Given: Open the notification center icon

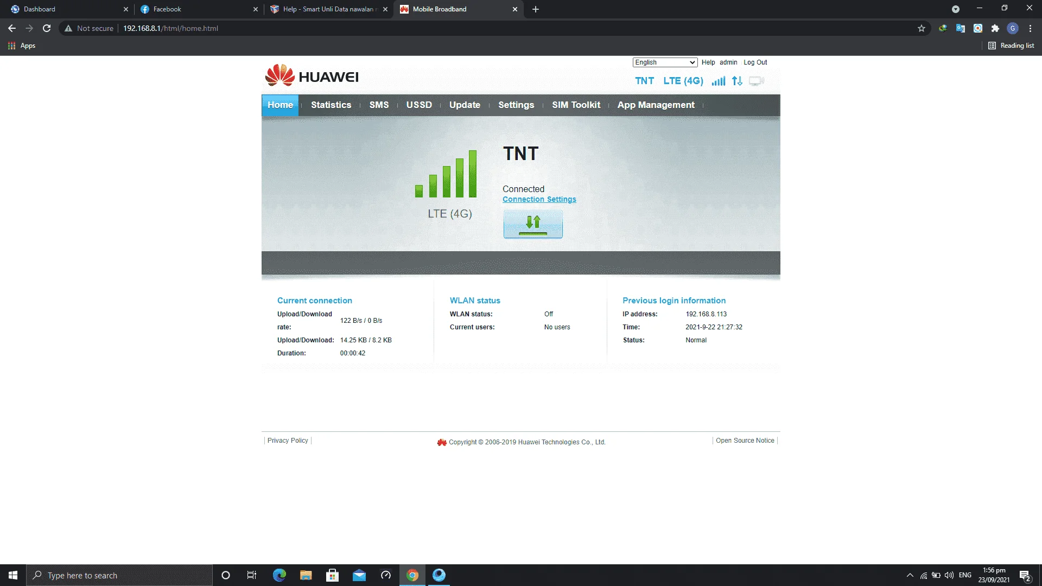Looking at the screenshot, I should [1025, 575].
